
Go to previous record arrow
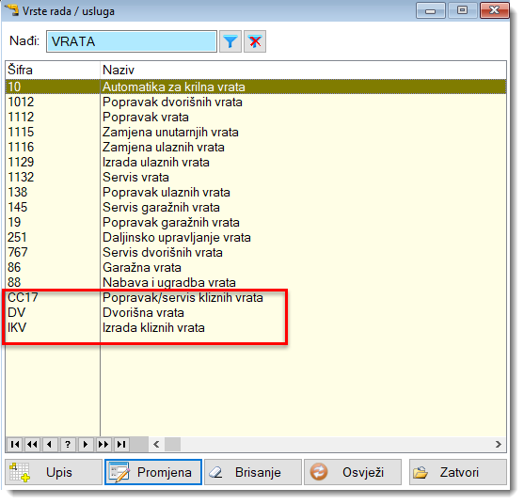coord(50,444)
